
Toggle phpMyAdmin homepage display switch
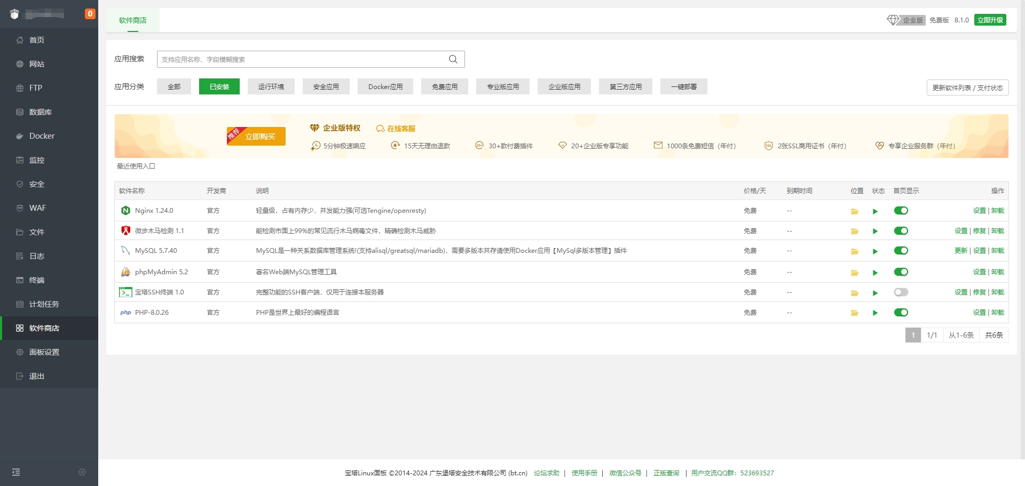coord(901,272)
